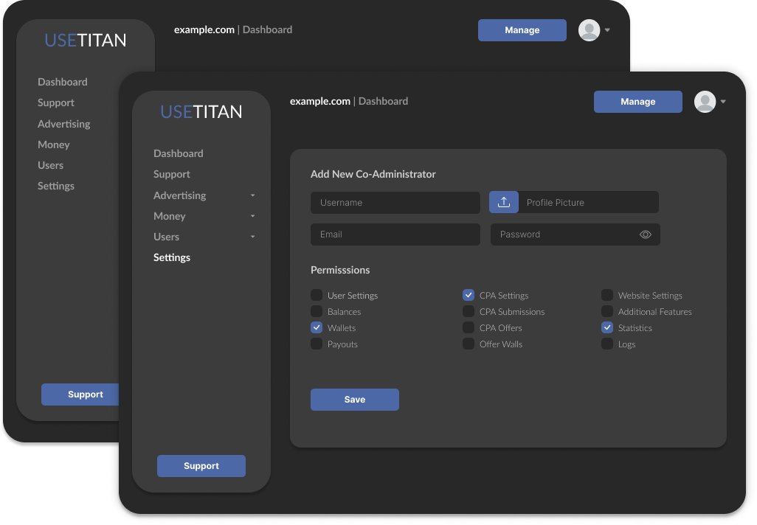The height and width of the screenshot is (525, 757).
Task: Enable the Website Settings checkbox
Action: point(607,295)
